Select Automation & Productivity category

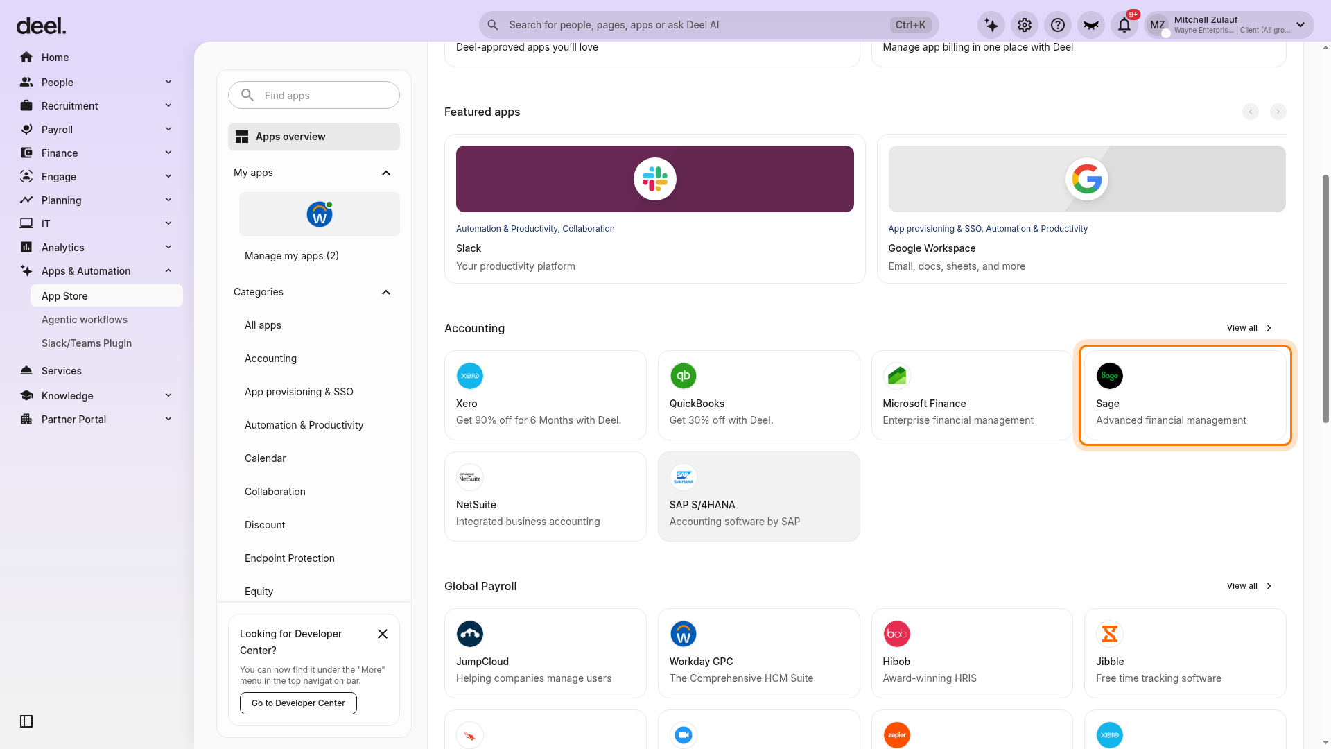(304, 425)
